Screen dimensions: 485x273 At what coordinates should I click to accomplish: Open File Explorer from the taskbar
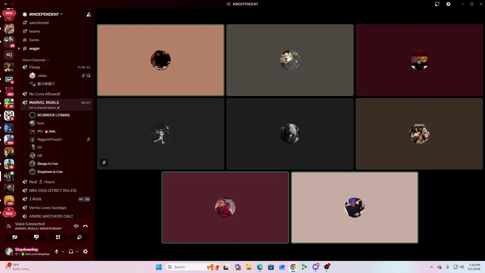pos(249,267)
